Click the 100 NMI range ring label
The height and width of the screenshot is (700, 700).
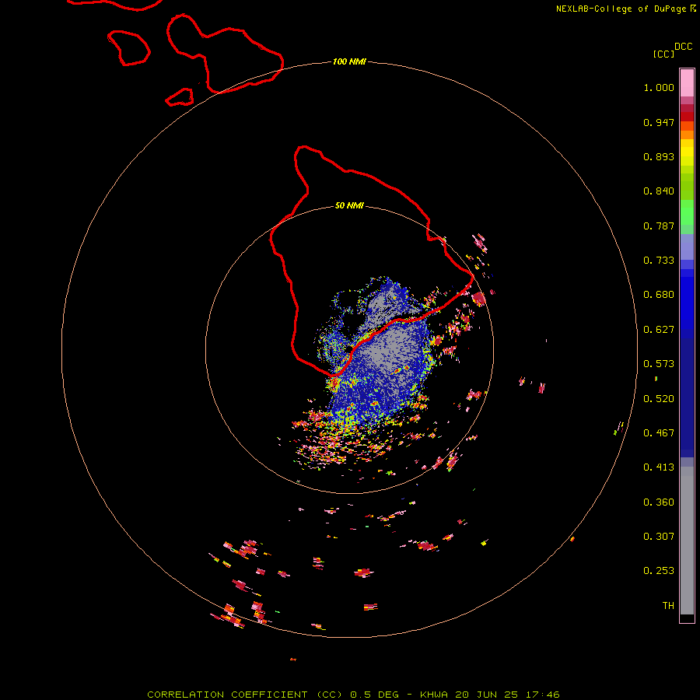click(349, 61)
